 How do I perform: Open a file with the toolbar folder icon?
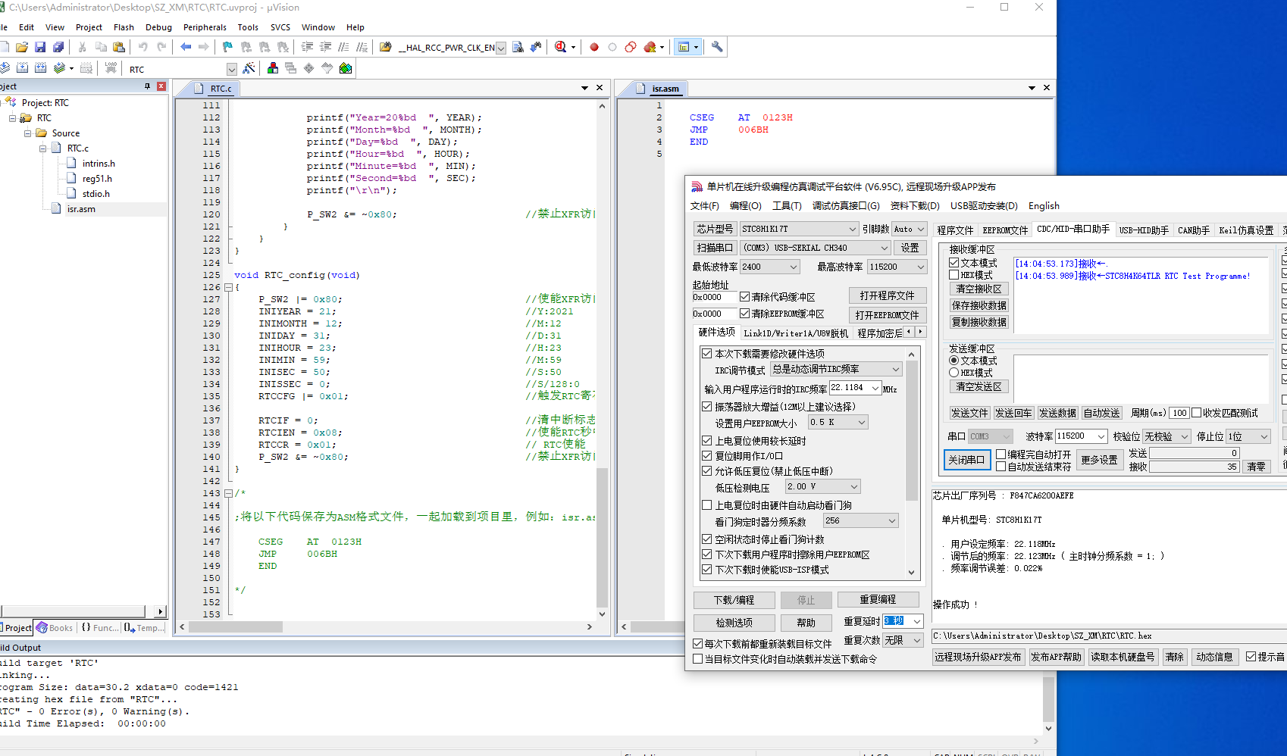pyautogui.click(x=22, y=47)
